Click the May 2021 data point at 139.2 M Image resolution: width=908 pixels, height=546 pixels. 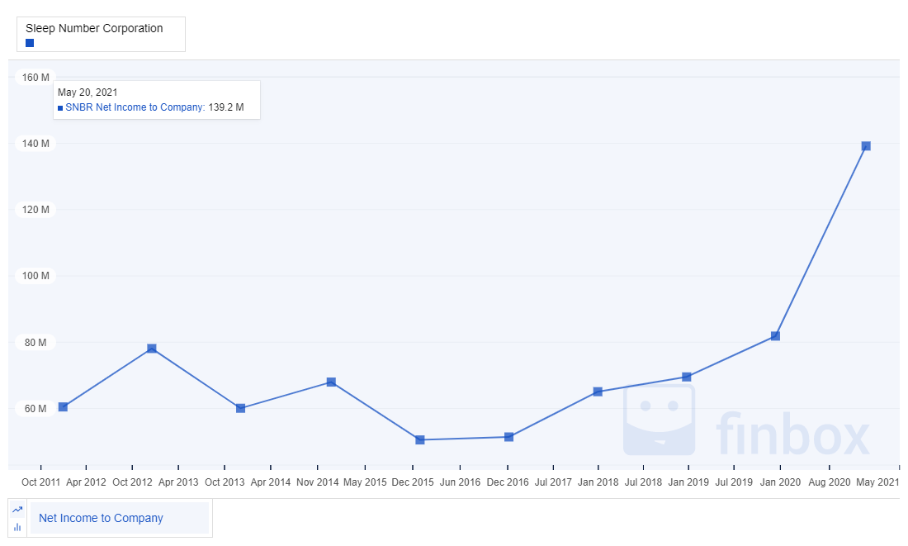[866, 146]
